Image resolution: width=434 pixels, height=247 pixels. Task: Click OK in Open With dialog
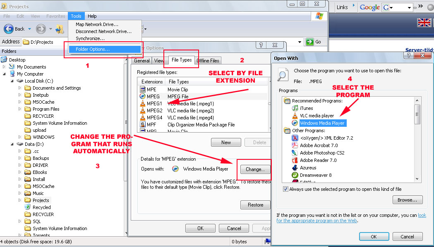pyautogui.click(x=374, y=237)
